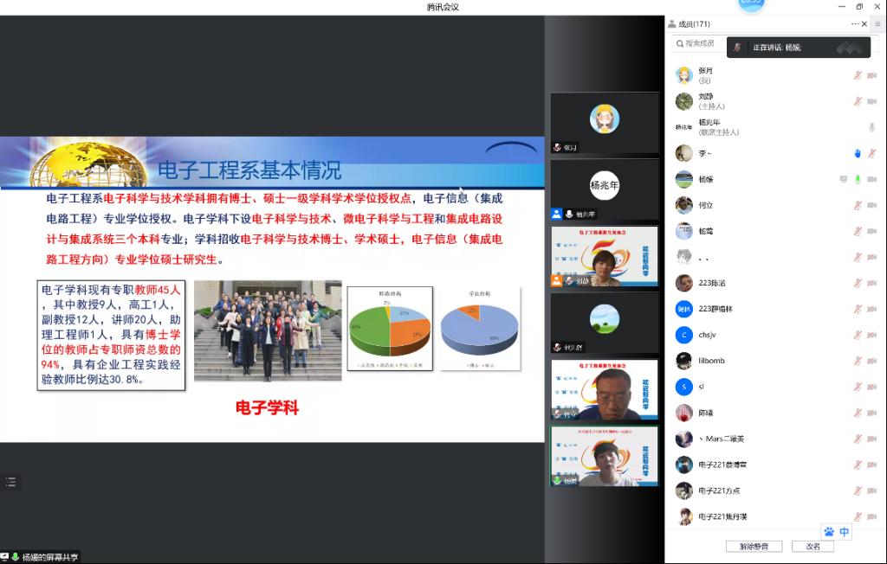Click the green active microphone icon for 杨娥

(x=858, y=179)
